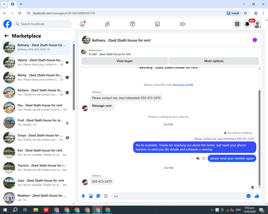Open the Bethany 2bed 2bath conversation
Image resolution: width=268 pixels, height=214 pixels.
(36, 47)
